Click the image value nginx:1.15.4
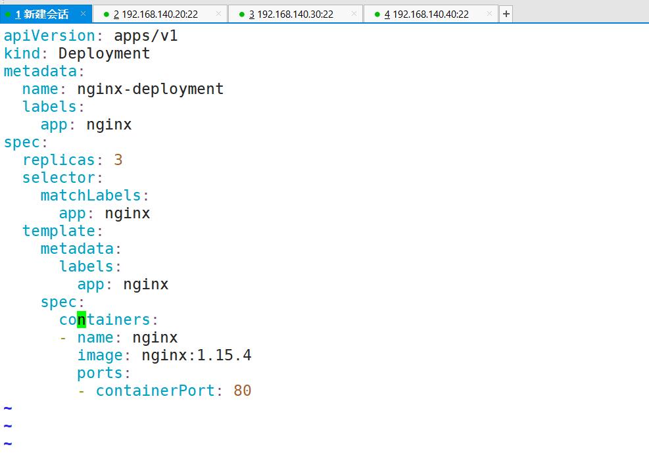This screenshot has height=453, width=649. (x=197, y=355)
